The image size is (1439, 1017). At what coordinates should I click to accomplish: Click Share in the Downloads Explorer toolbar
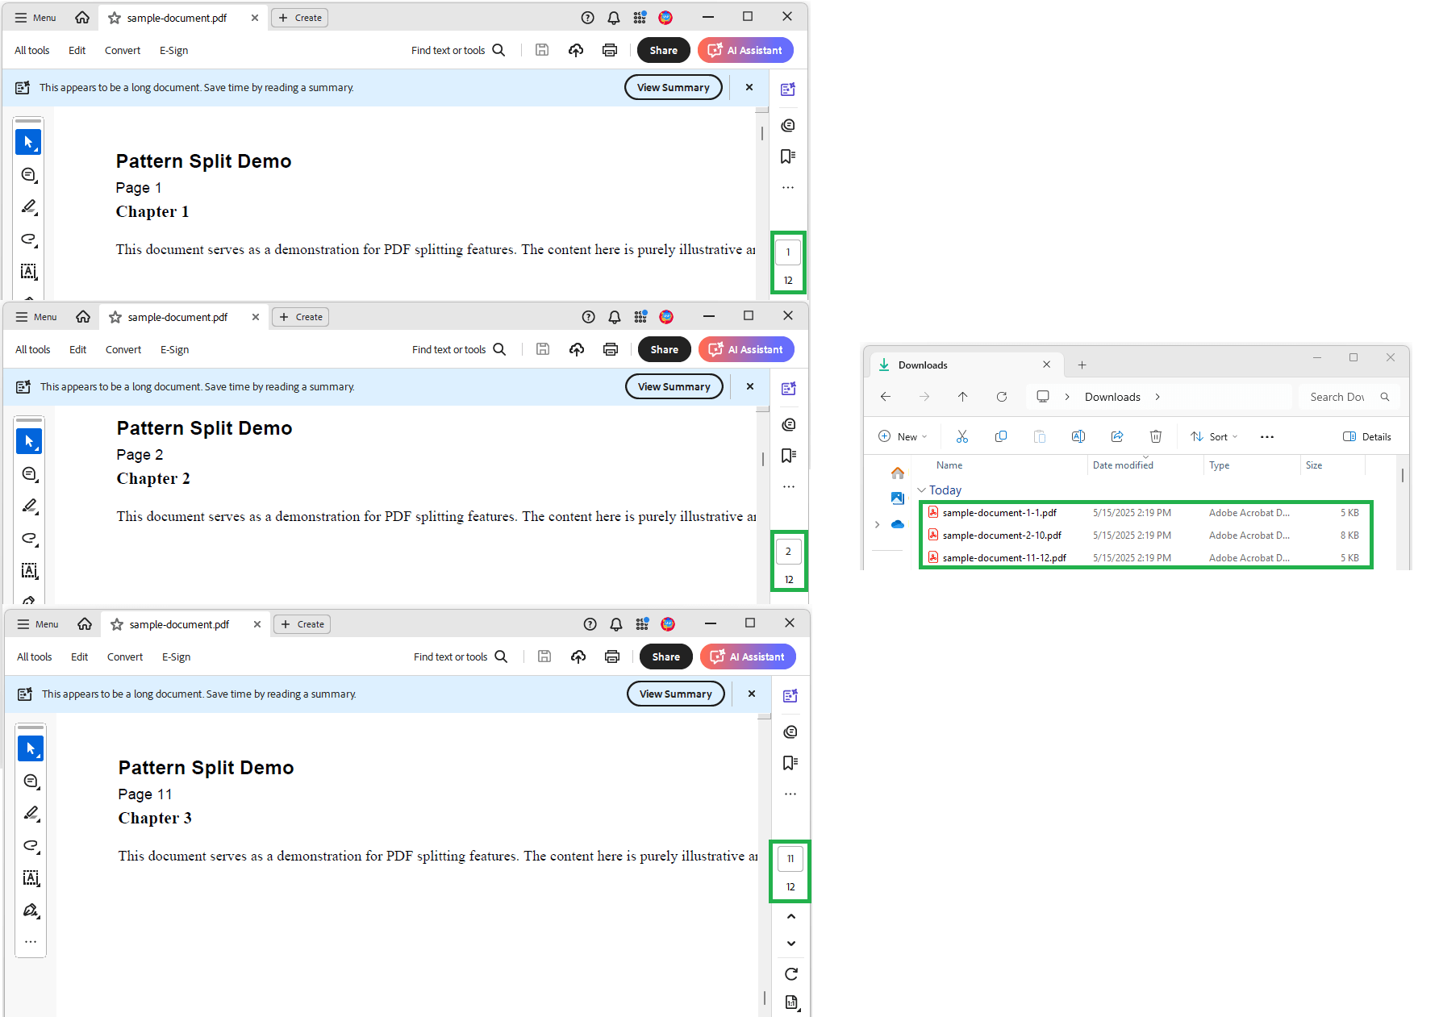tap(1117, 436)
